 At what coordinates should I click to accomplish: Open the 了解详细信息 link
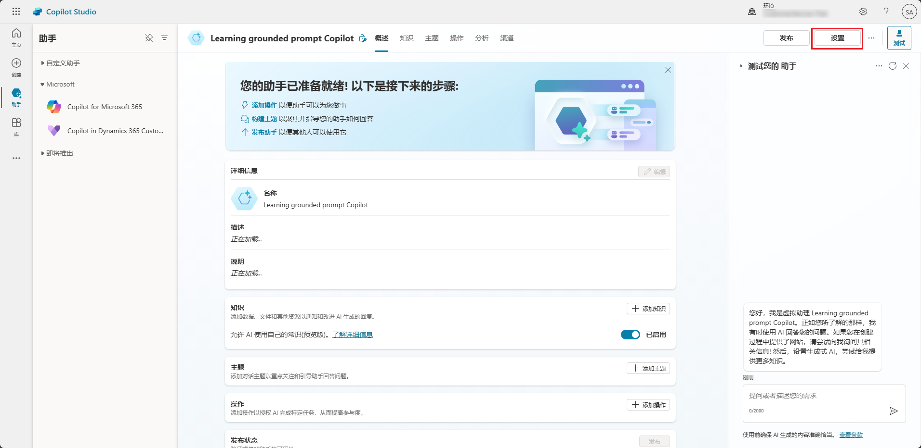coord(352,335)
